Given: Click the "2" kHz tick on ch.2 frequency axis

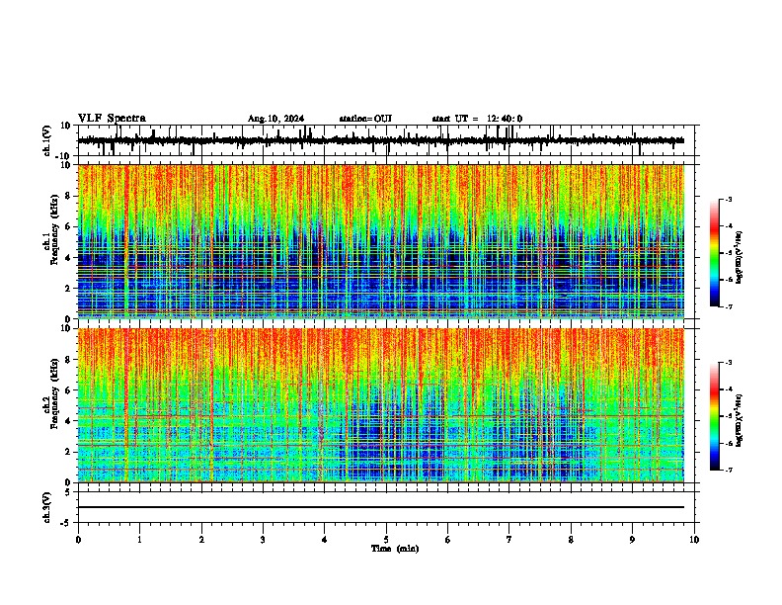Looking at the screenshot, I should coord(68,452).
